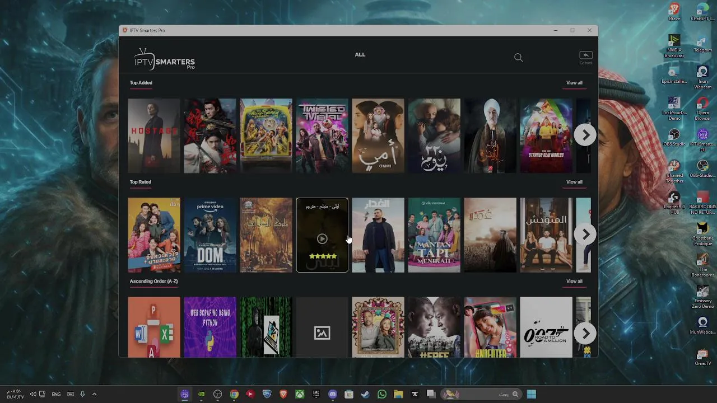Show more Ascending Order titles via arrow
The width and height of the screenshot is (717, 403).
tap(585, 334)
